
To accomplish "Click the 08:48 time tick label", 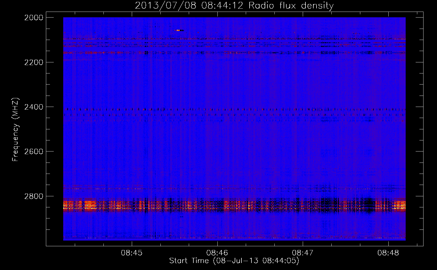I will (388, 253).
